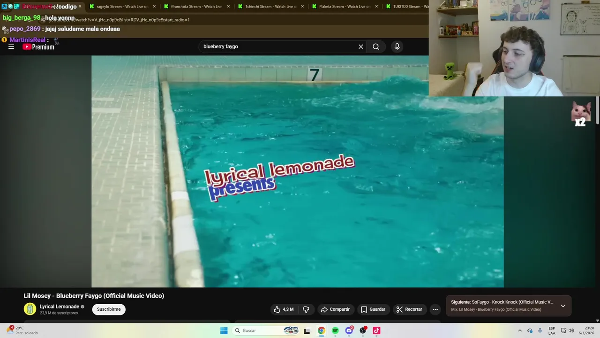600x338 pixels.
Task: Switch to Plaketa Stream tab
Action: point(344,7)
